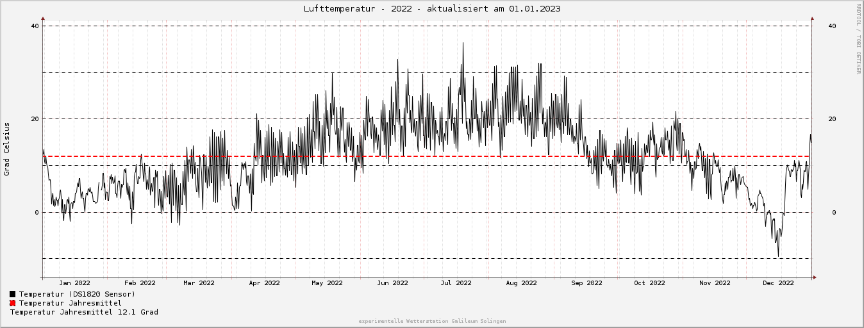Click the Temperatur (DS1820 Sensor) legend text

coord(77,294)
